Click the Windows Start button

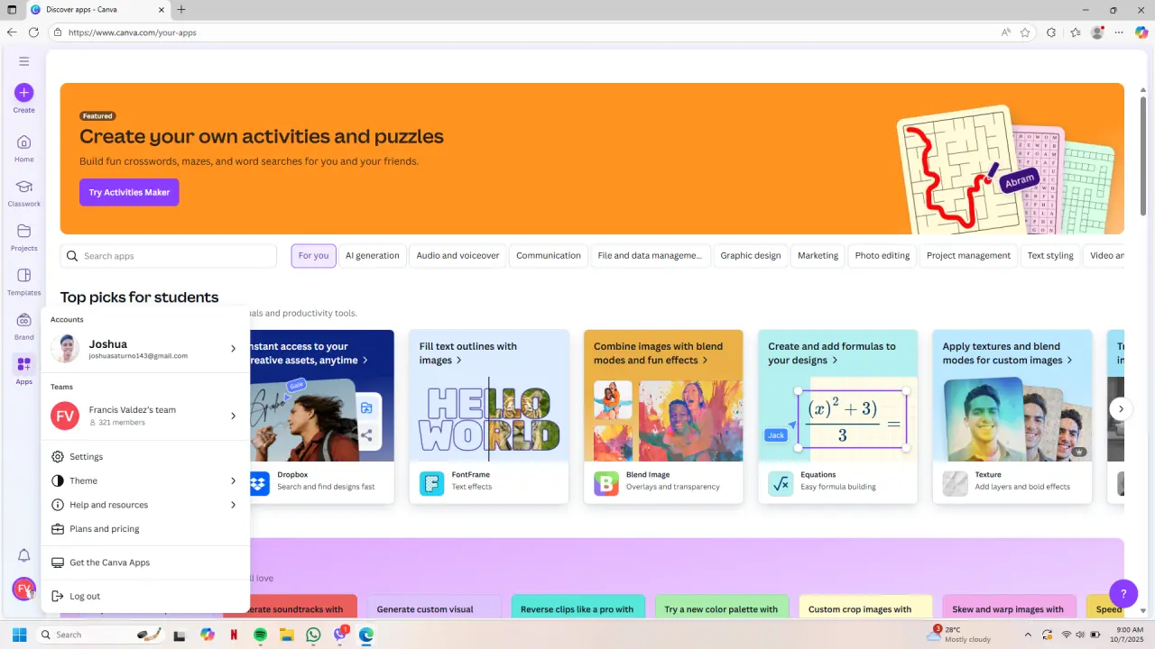point(19,635)
